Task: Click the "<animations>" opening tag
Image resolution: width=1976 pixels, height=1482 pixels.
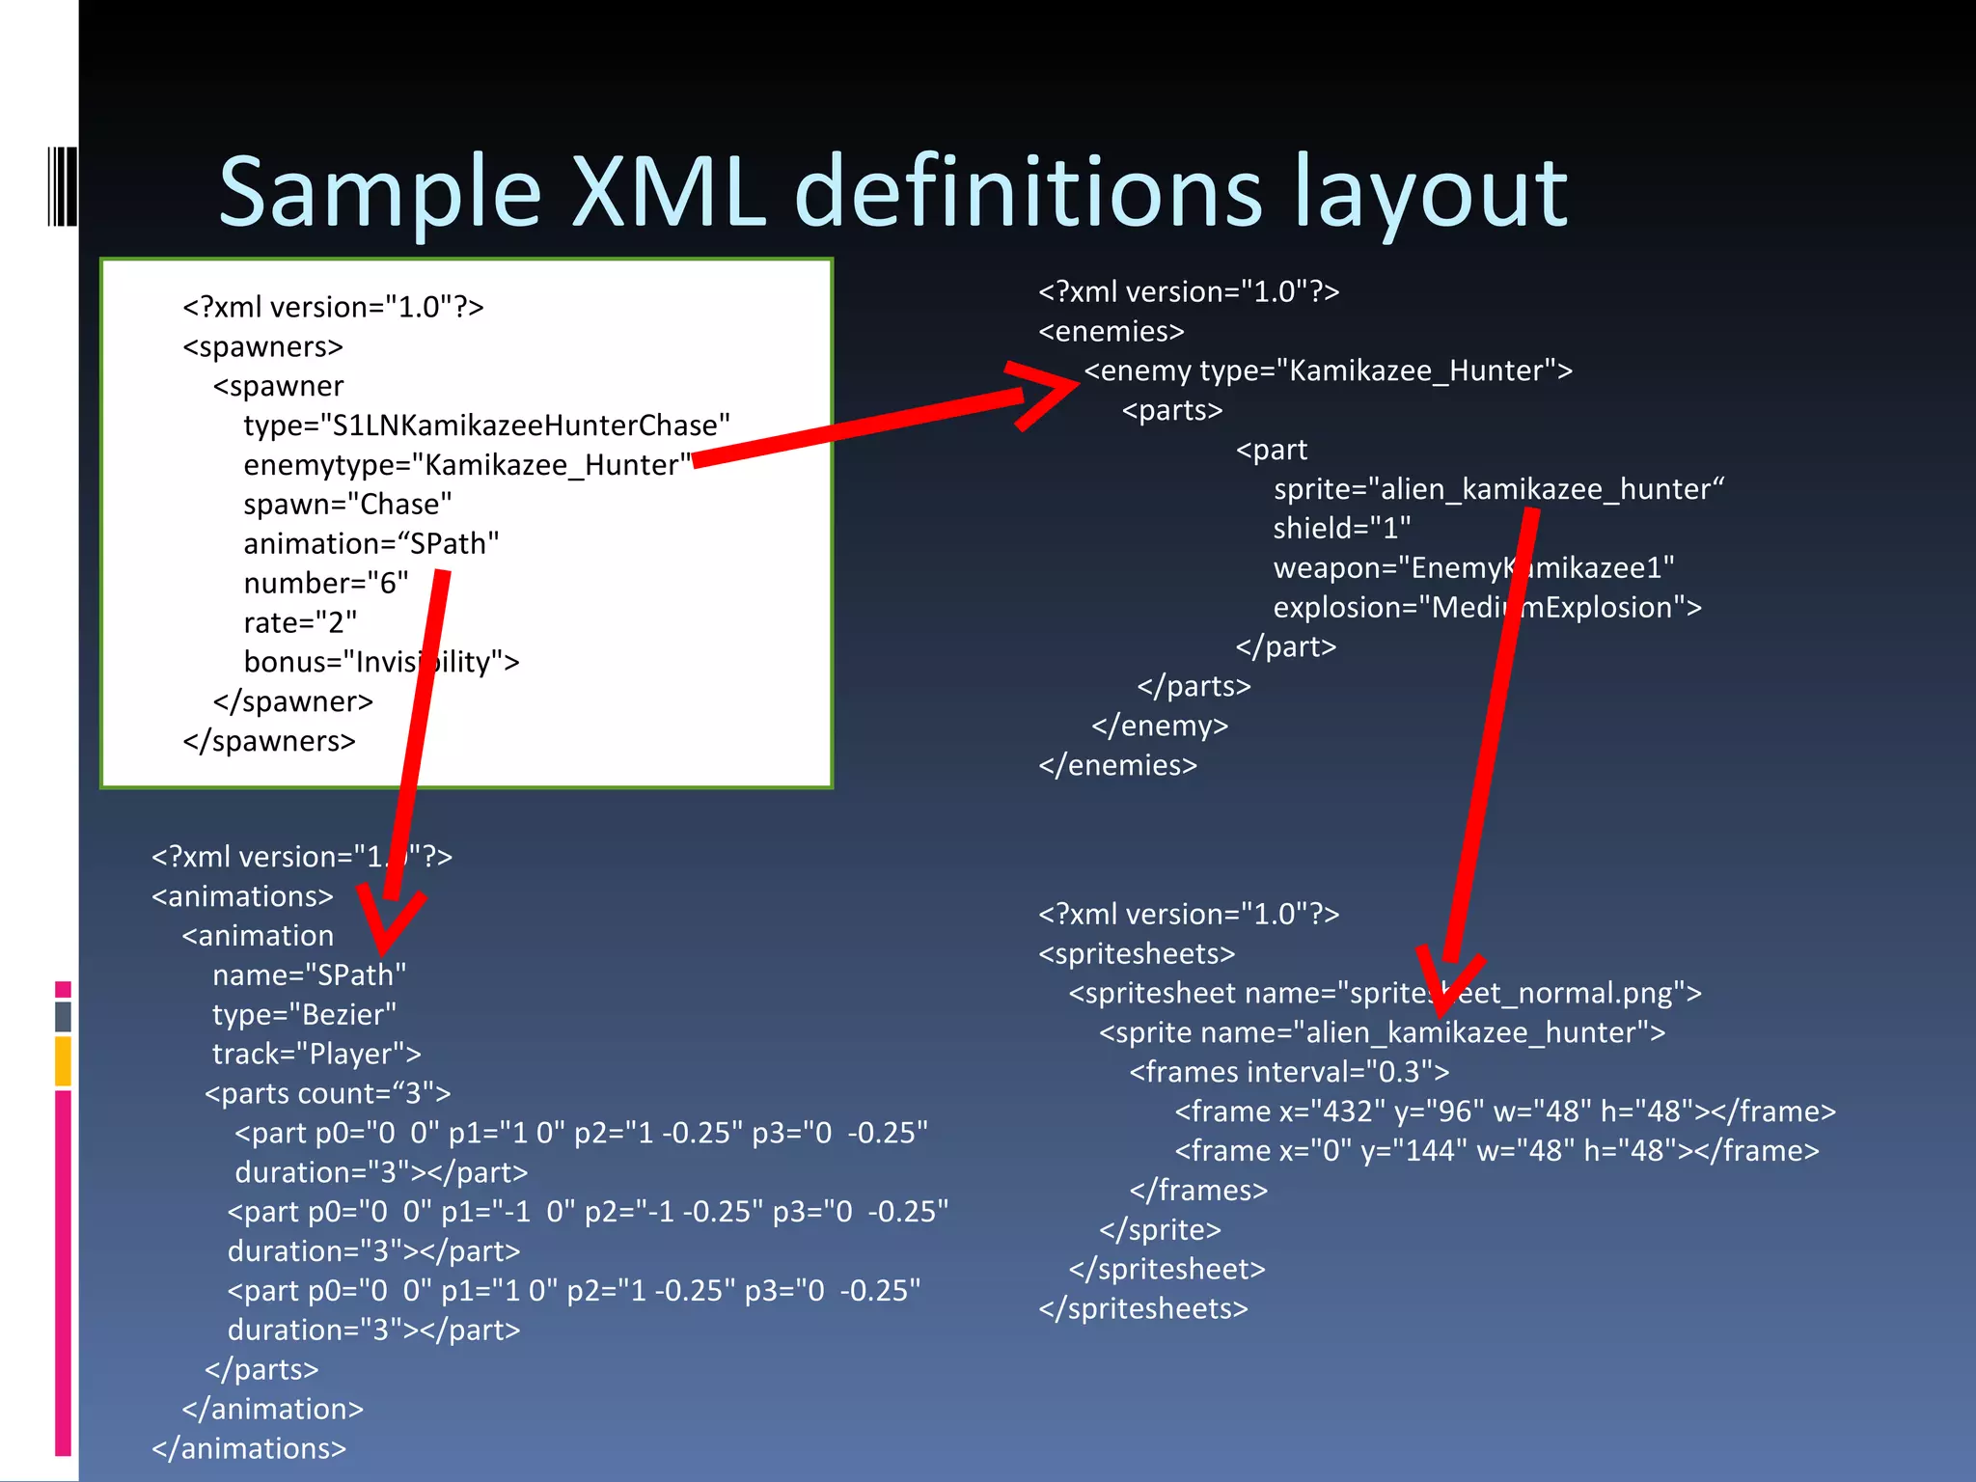Action: coord(242,896)
